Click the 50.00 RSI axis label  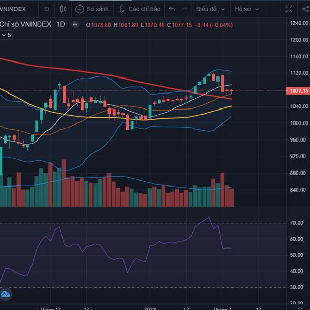[x=297, y=255]
